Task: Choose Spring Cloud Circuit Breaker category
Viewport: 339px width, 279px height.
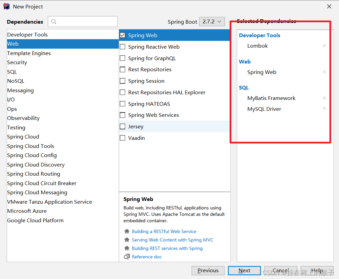Action: (63, 183)
